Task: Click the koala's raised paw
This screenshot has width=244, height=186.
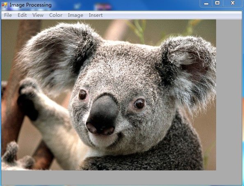Action: [x=28, y=100]
